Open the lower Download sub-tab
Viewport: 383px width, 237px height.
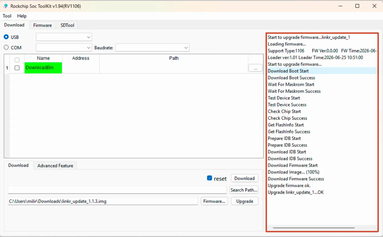click(18, 165)
